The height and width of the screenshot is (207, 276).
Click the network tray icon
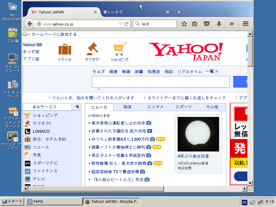pos(260,202)
